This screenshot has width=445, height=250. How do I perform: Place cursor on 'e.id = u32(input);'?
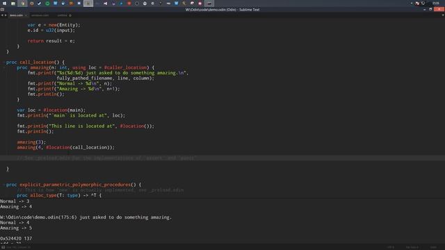tap(51, 31)
